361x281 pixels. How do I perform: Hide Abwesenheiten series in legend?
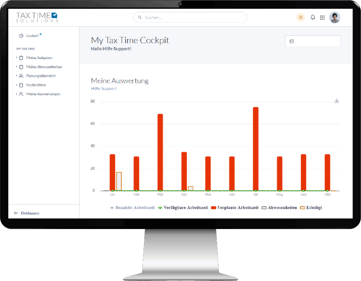pos(279,207)
